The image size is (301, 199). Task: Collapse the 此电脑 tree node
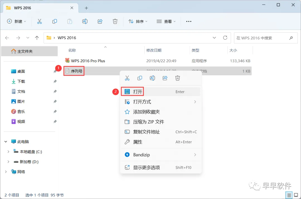[6, 142]
